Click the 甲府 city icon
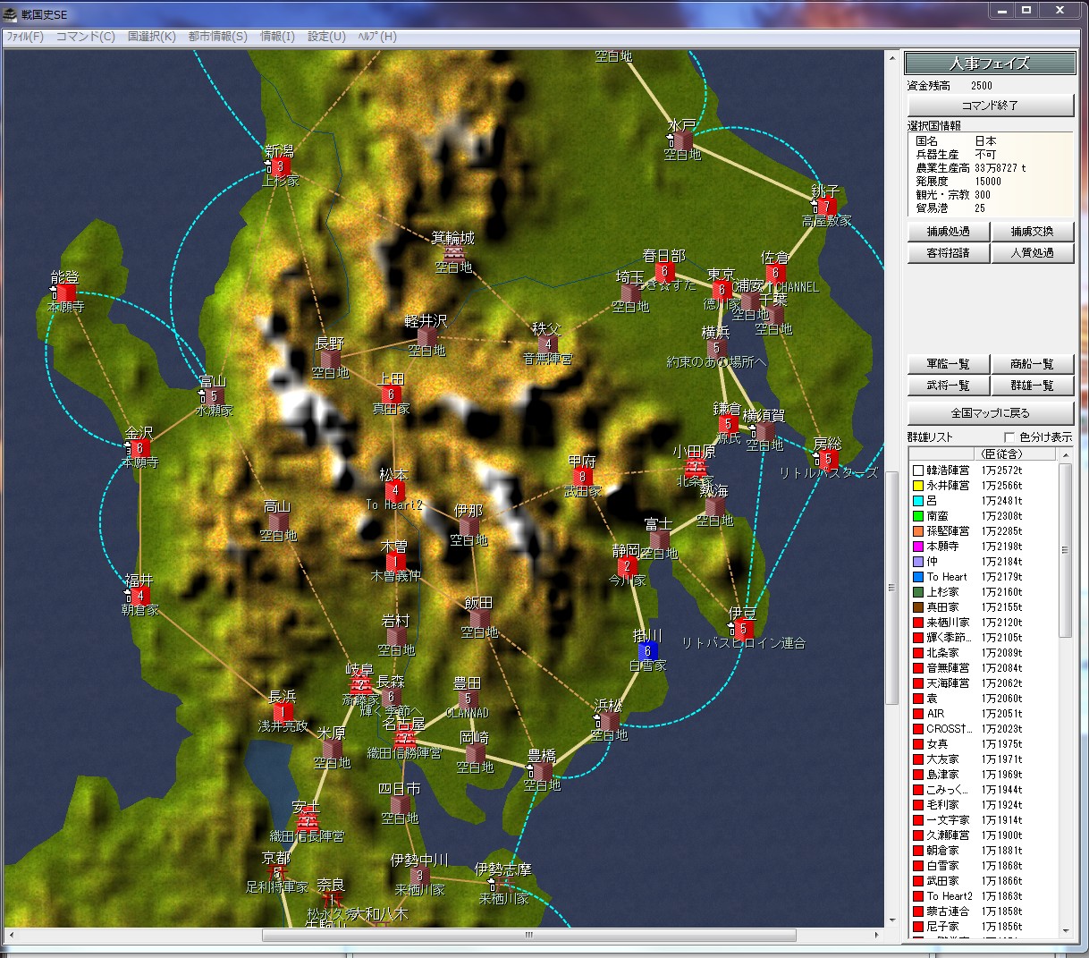1089x958 pixels. tap(583, 477)
